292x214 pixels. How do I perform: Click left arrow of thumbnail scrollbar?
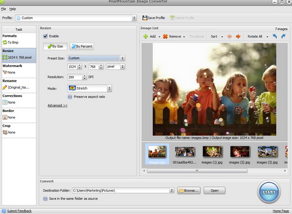pyautogui.click(x=144, y=171)
